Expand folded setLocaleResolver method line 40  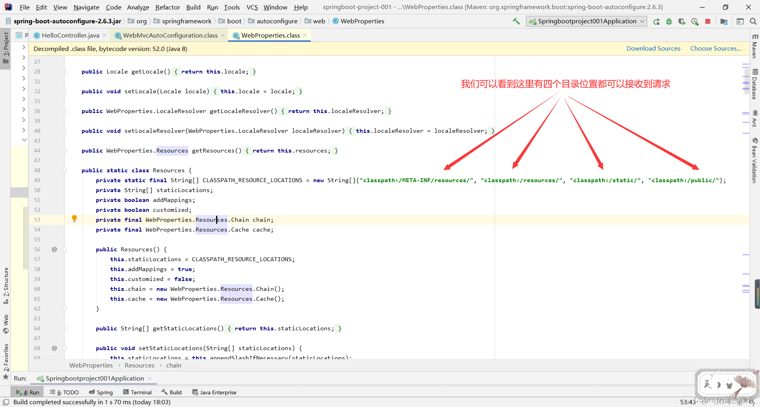[64, 131]
